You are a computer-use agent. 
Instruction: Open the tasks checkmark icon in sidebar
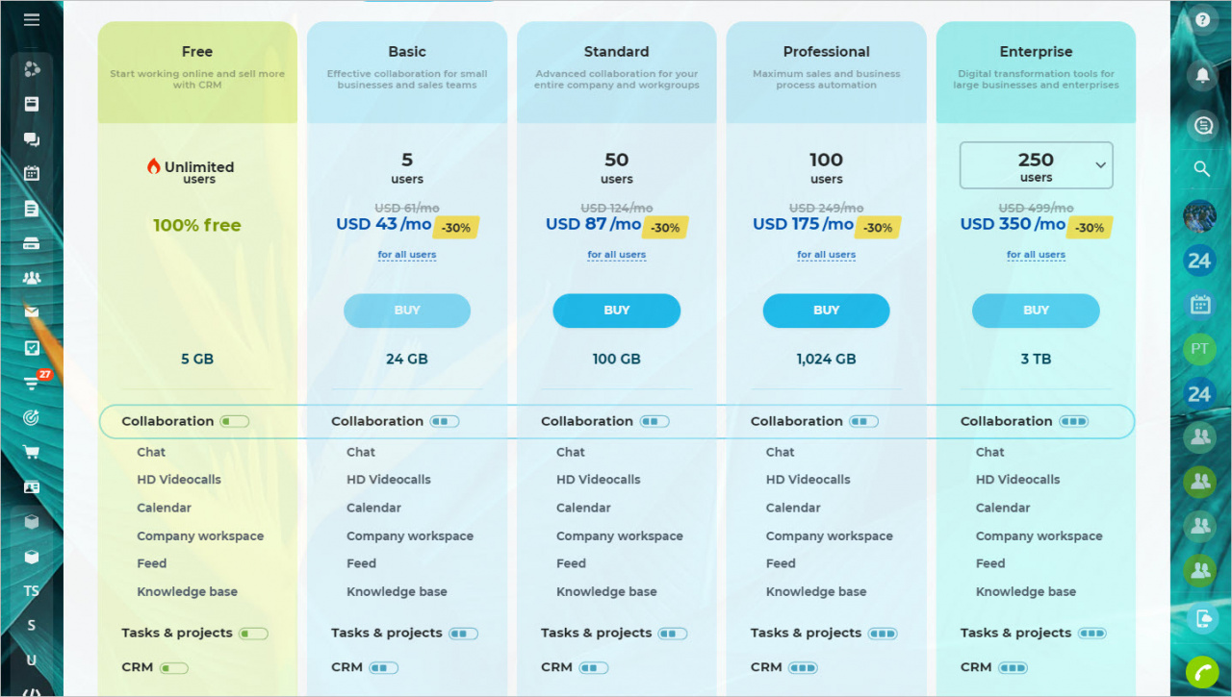pos(32,348)
